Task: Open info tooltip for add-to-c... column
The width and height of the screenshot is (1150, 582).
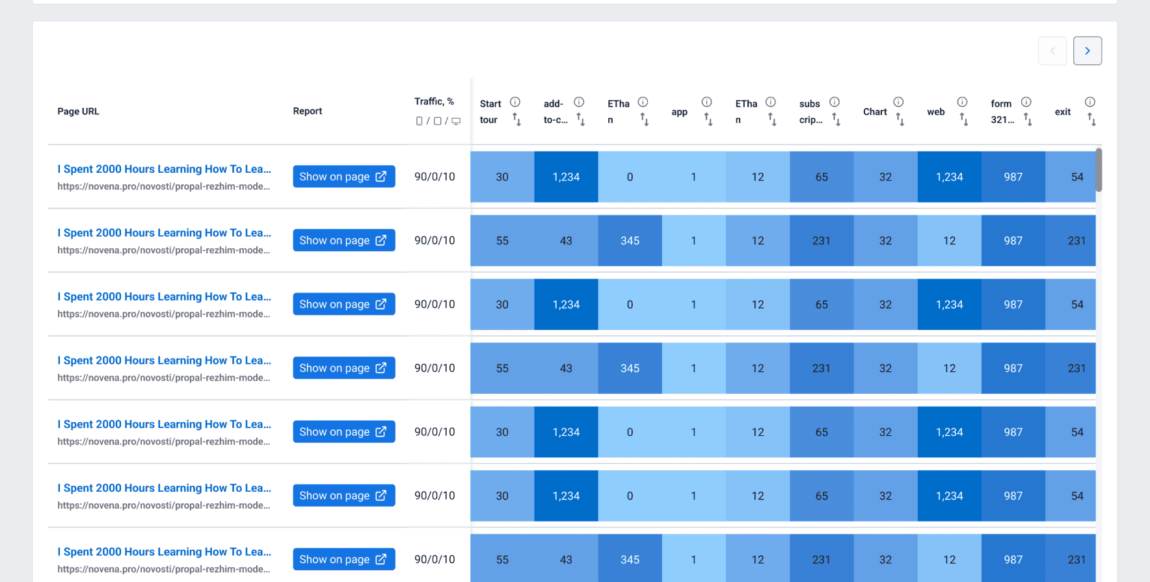Action: (579, 102)
